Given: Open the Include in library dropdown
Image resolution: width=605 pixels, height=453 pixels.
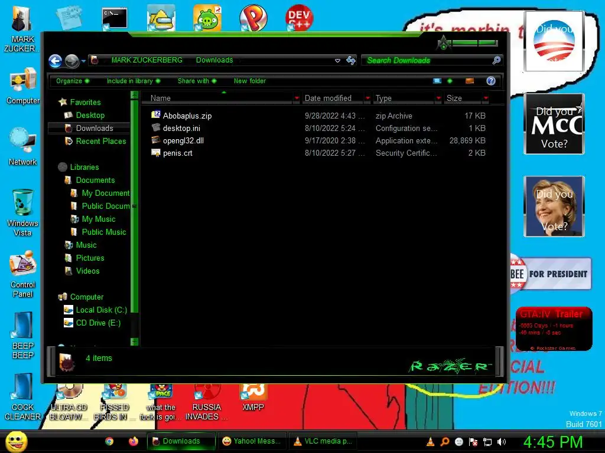Looking at the screenshot, I should point(134,81).
